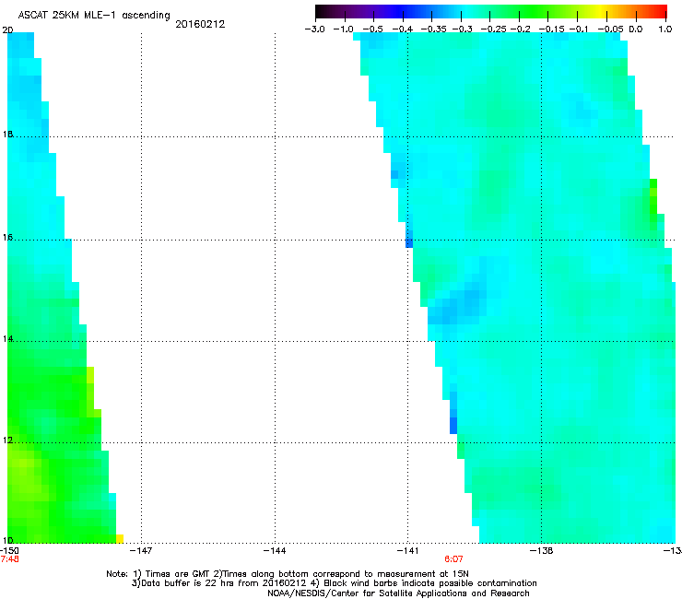Viewport: 682px width, 599px height.
Task: Click the note 'Times are GMT' line
Action: click(x=287, y=574)
